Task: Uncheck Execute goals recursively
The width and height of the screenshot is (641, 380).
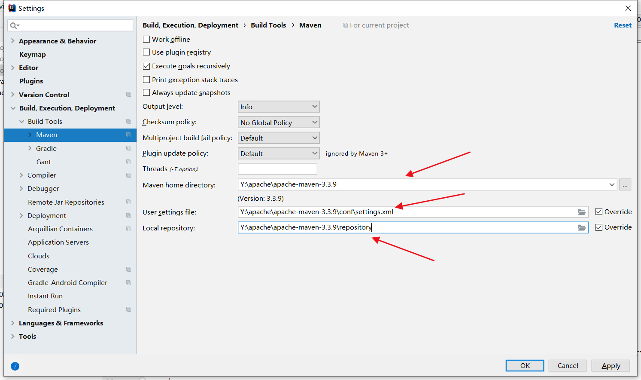Action: (146, 66)
